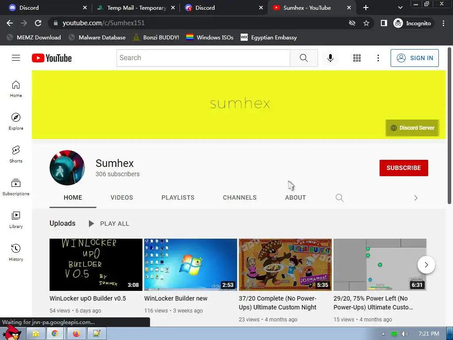Screen dimensions: 453x340
Task: Open WinLocker Builder new video thumbnail
Action: click(191, 265)
